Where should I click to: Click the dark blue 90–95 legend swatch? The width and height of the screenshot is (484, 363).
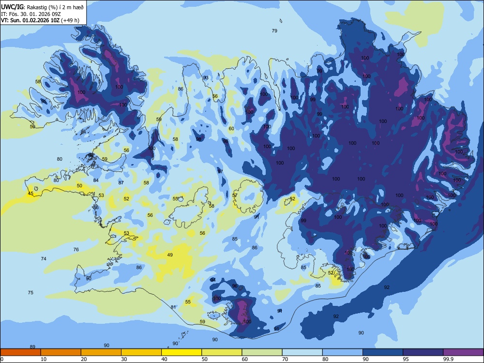click(383, 352)
